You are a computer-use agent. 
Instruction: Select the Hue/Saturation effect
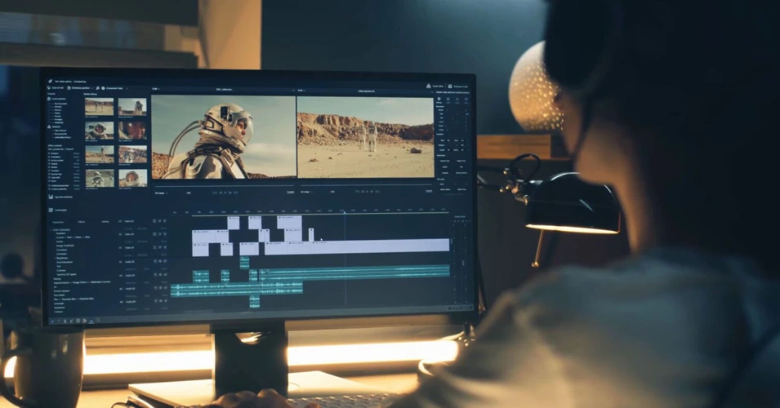point(65,262)
